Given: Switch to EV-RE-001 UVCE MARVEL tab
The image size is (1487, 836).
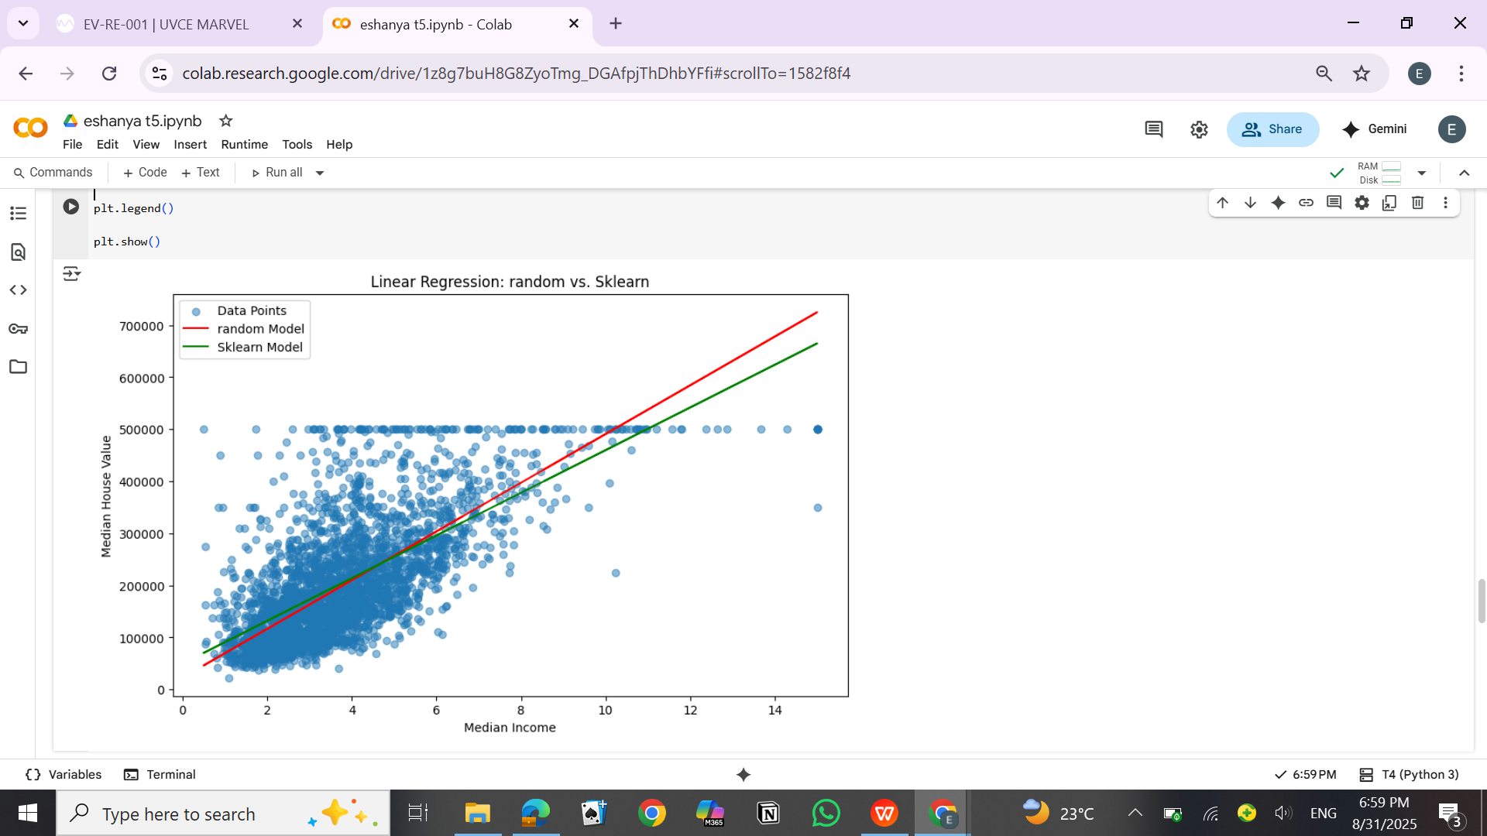Looking at the screenshot, I should tap(166, 24).
